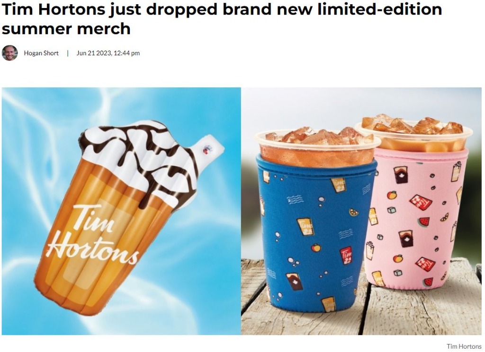The width and height of the screenshot is (485, 352).
Task: Click the Tim Hortons pool float image
Action: [x=121, y=211]
